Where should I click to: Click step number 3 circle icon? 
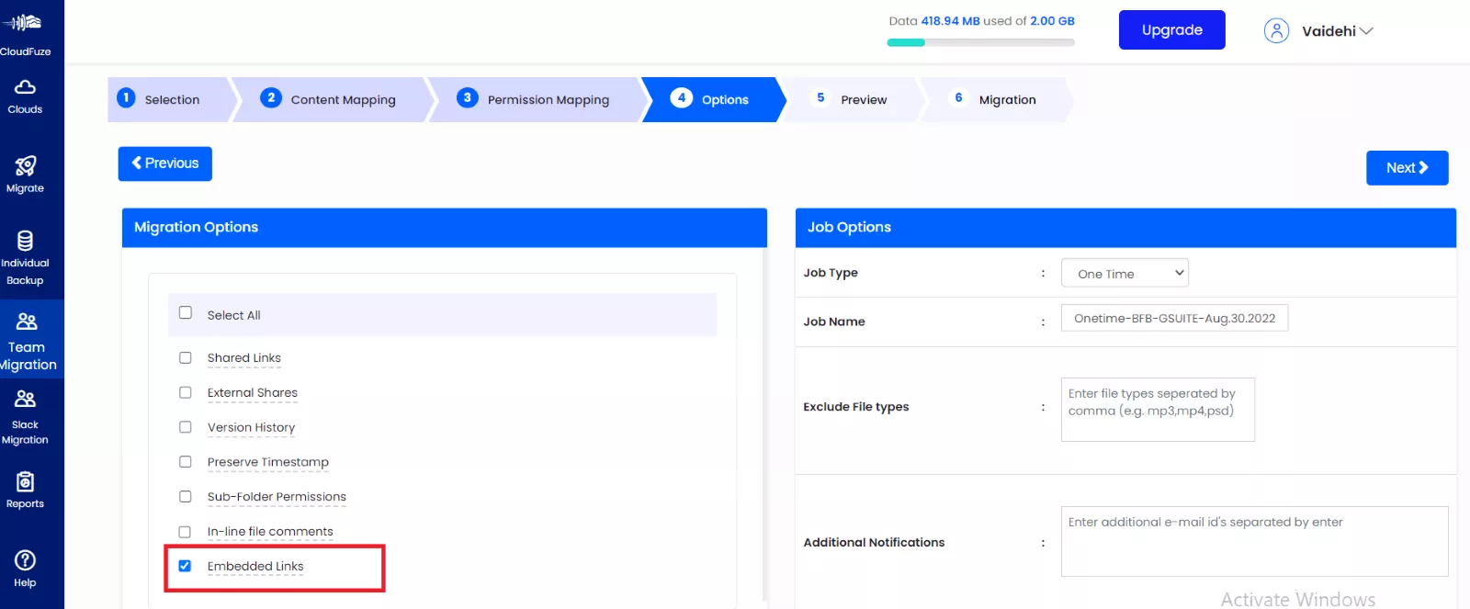point(467,97)
